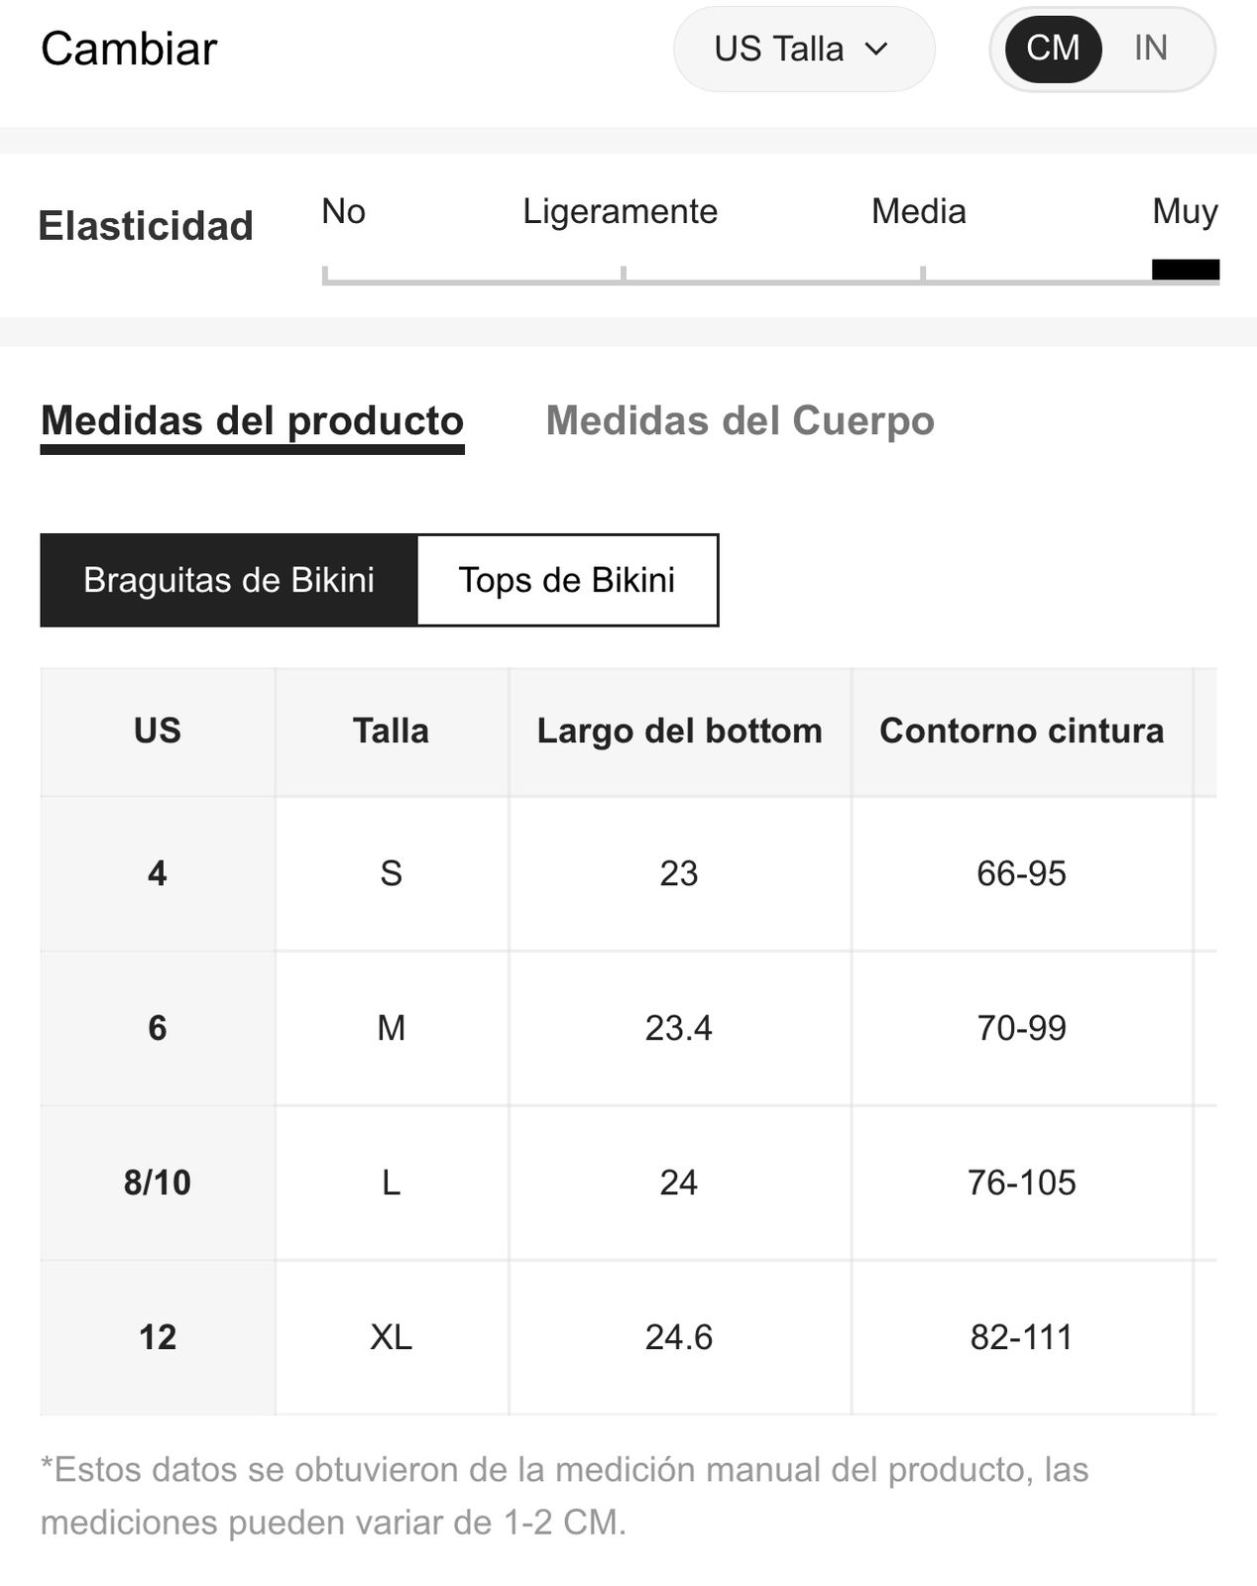1257x1586 pixels.
Task: Select the US 8/10 row
Action: coord(628,1183)
